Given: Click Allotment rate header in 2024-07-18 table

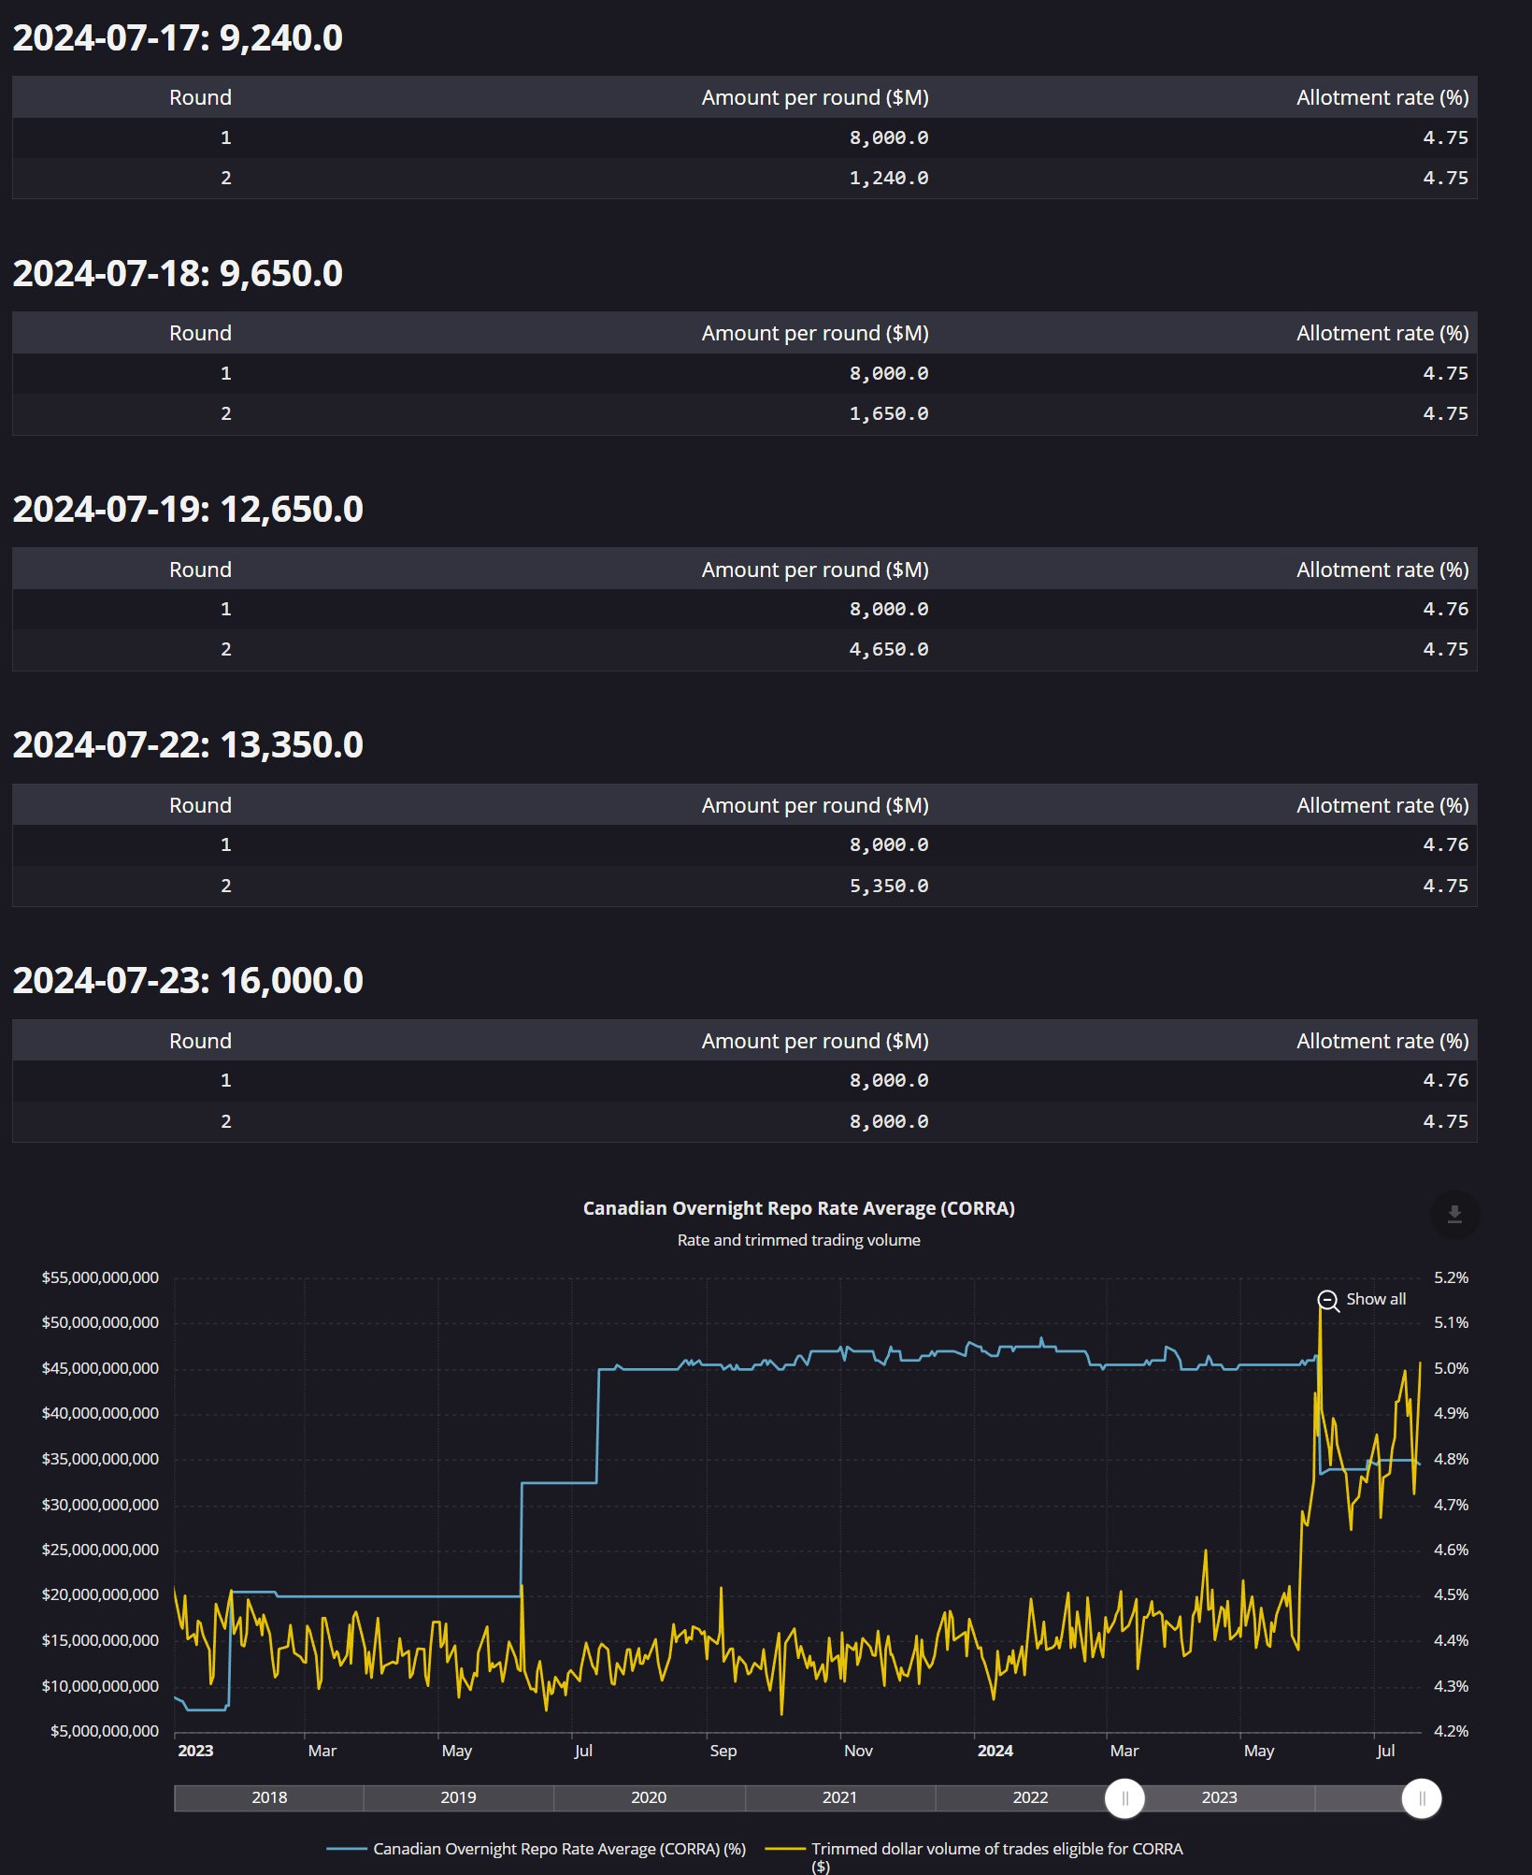Looking at the screenshot, I should [x=1382, y=333].
